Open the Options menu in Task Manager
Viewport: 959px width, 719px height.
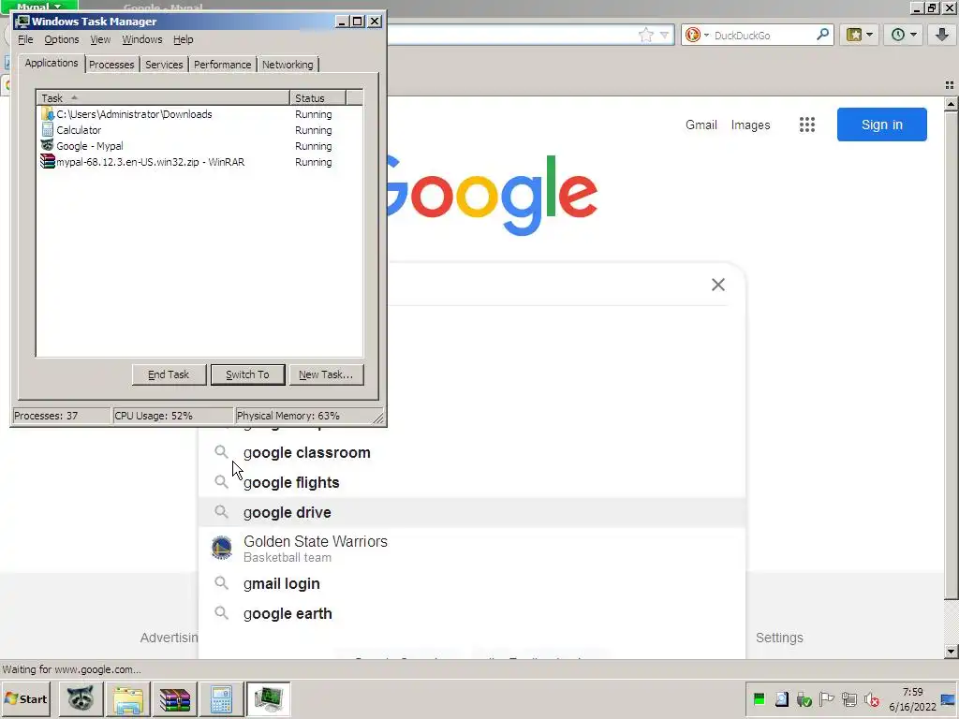pos(61,39)
